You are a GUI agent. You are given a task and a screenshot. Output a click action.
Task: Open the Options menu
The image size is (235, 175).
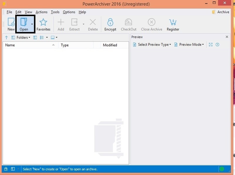pyautogui.click(x=69, y=12)
